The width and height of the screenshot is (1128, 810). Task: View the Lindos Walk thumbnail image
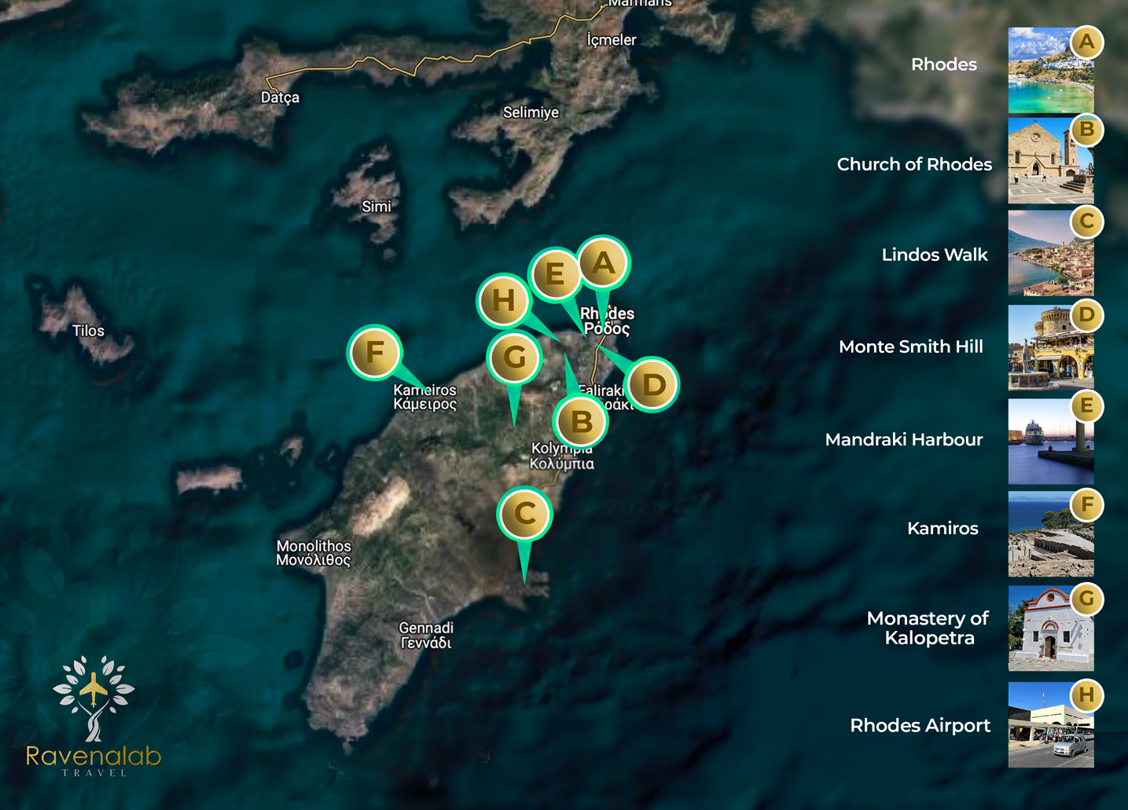click(1050, 253)
